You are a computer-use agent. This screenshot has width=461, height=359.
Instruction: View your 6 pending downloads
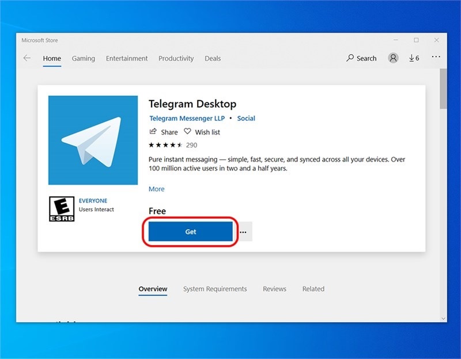click(413, 58)
